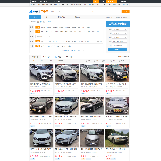Open black sedan side-angle photo
This screenshot has width=161, height=161.
[x=92, y=106]
